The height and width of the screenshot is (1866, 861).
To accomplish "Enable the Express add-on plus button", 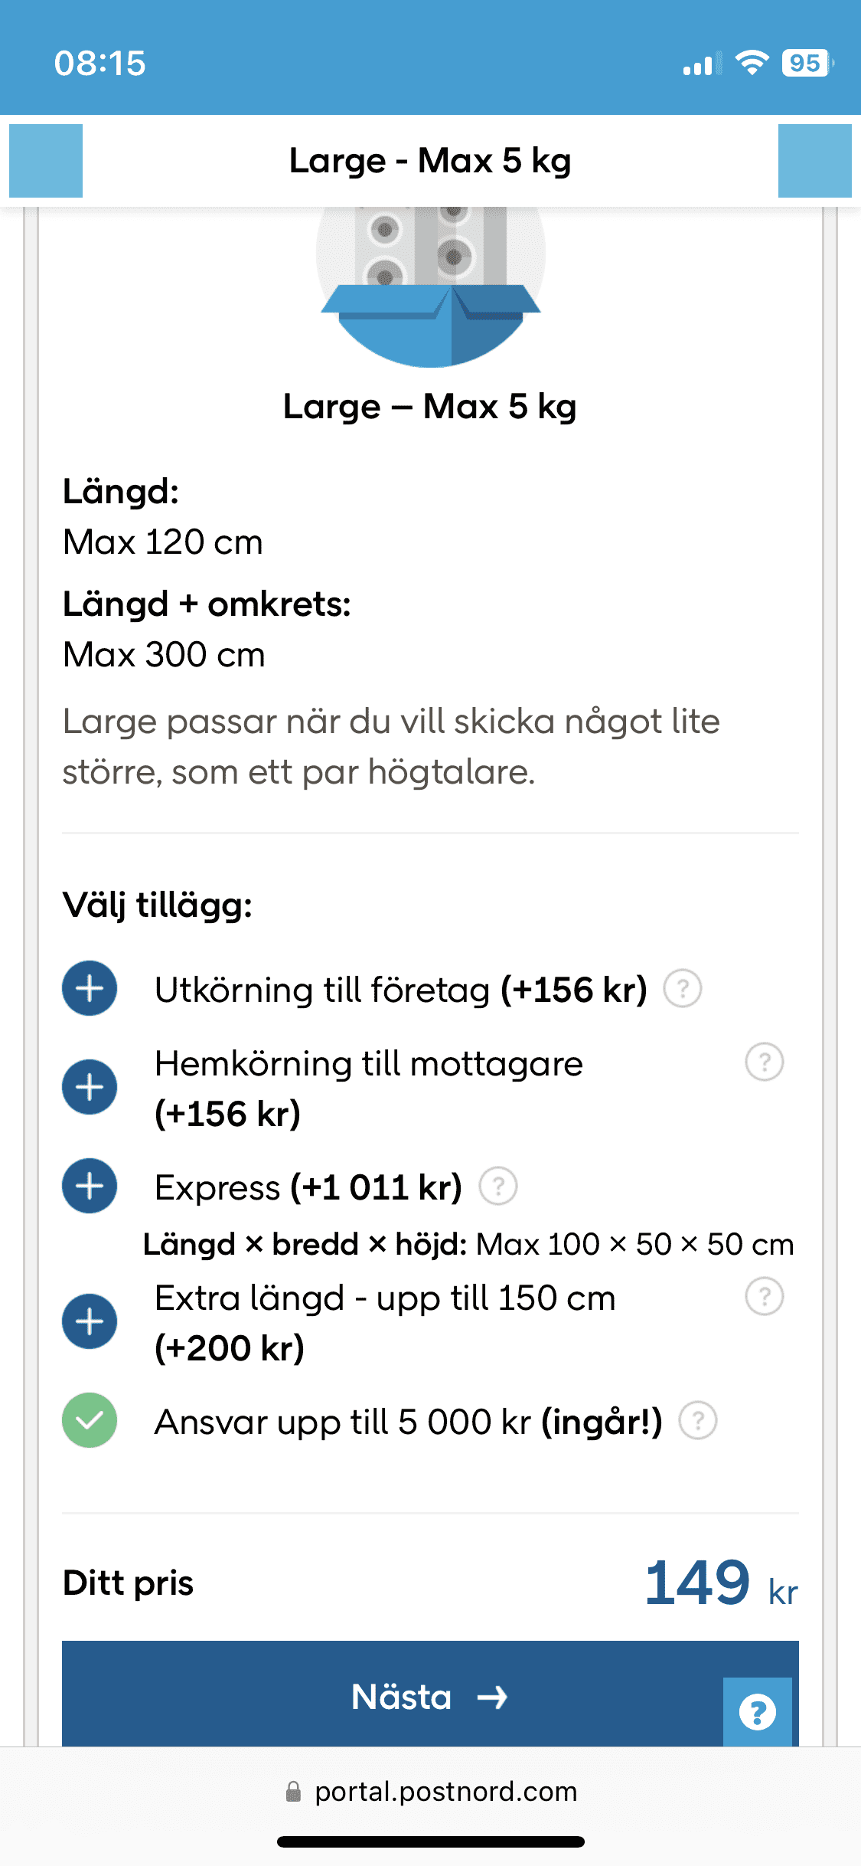I will (x=90, y=1186).
